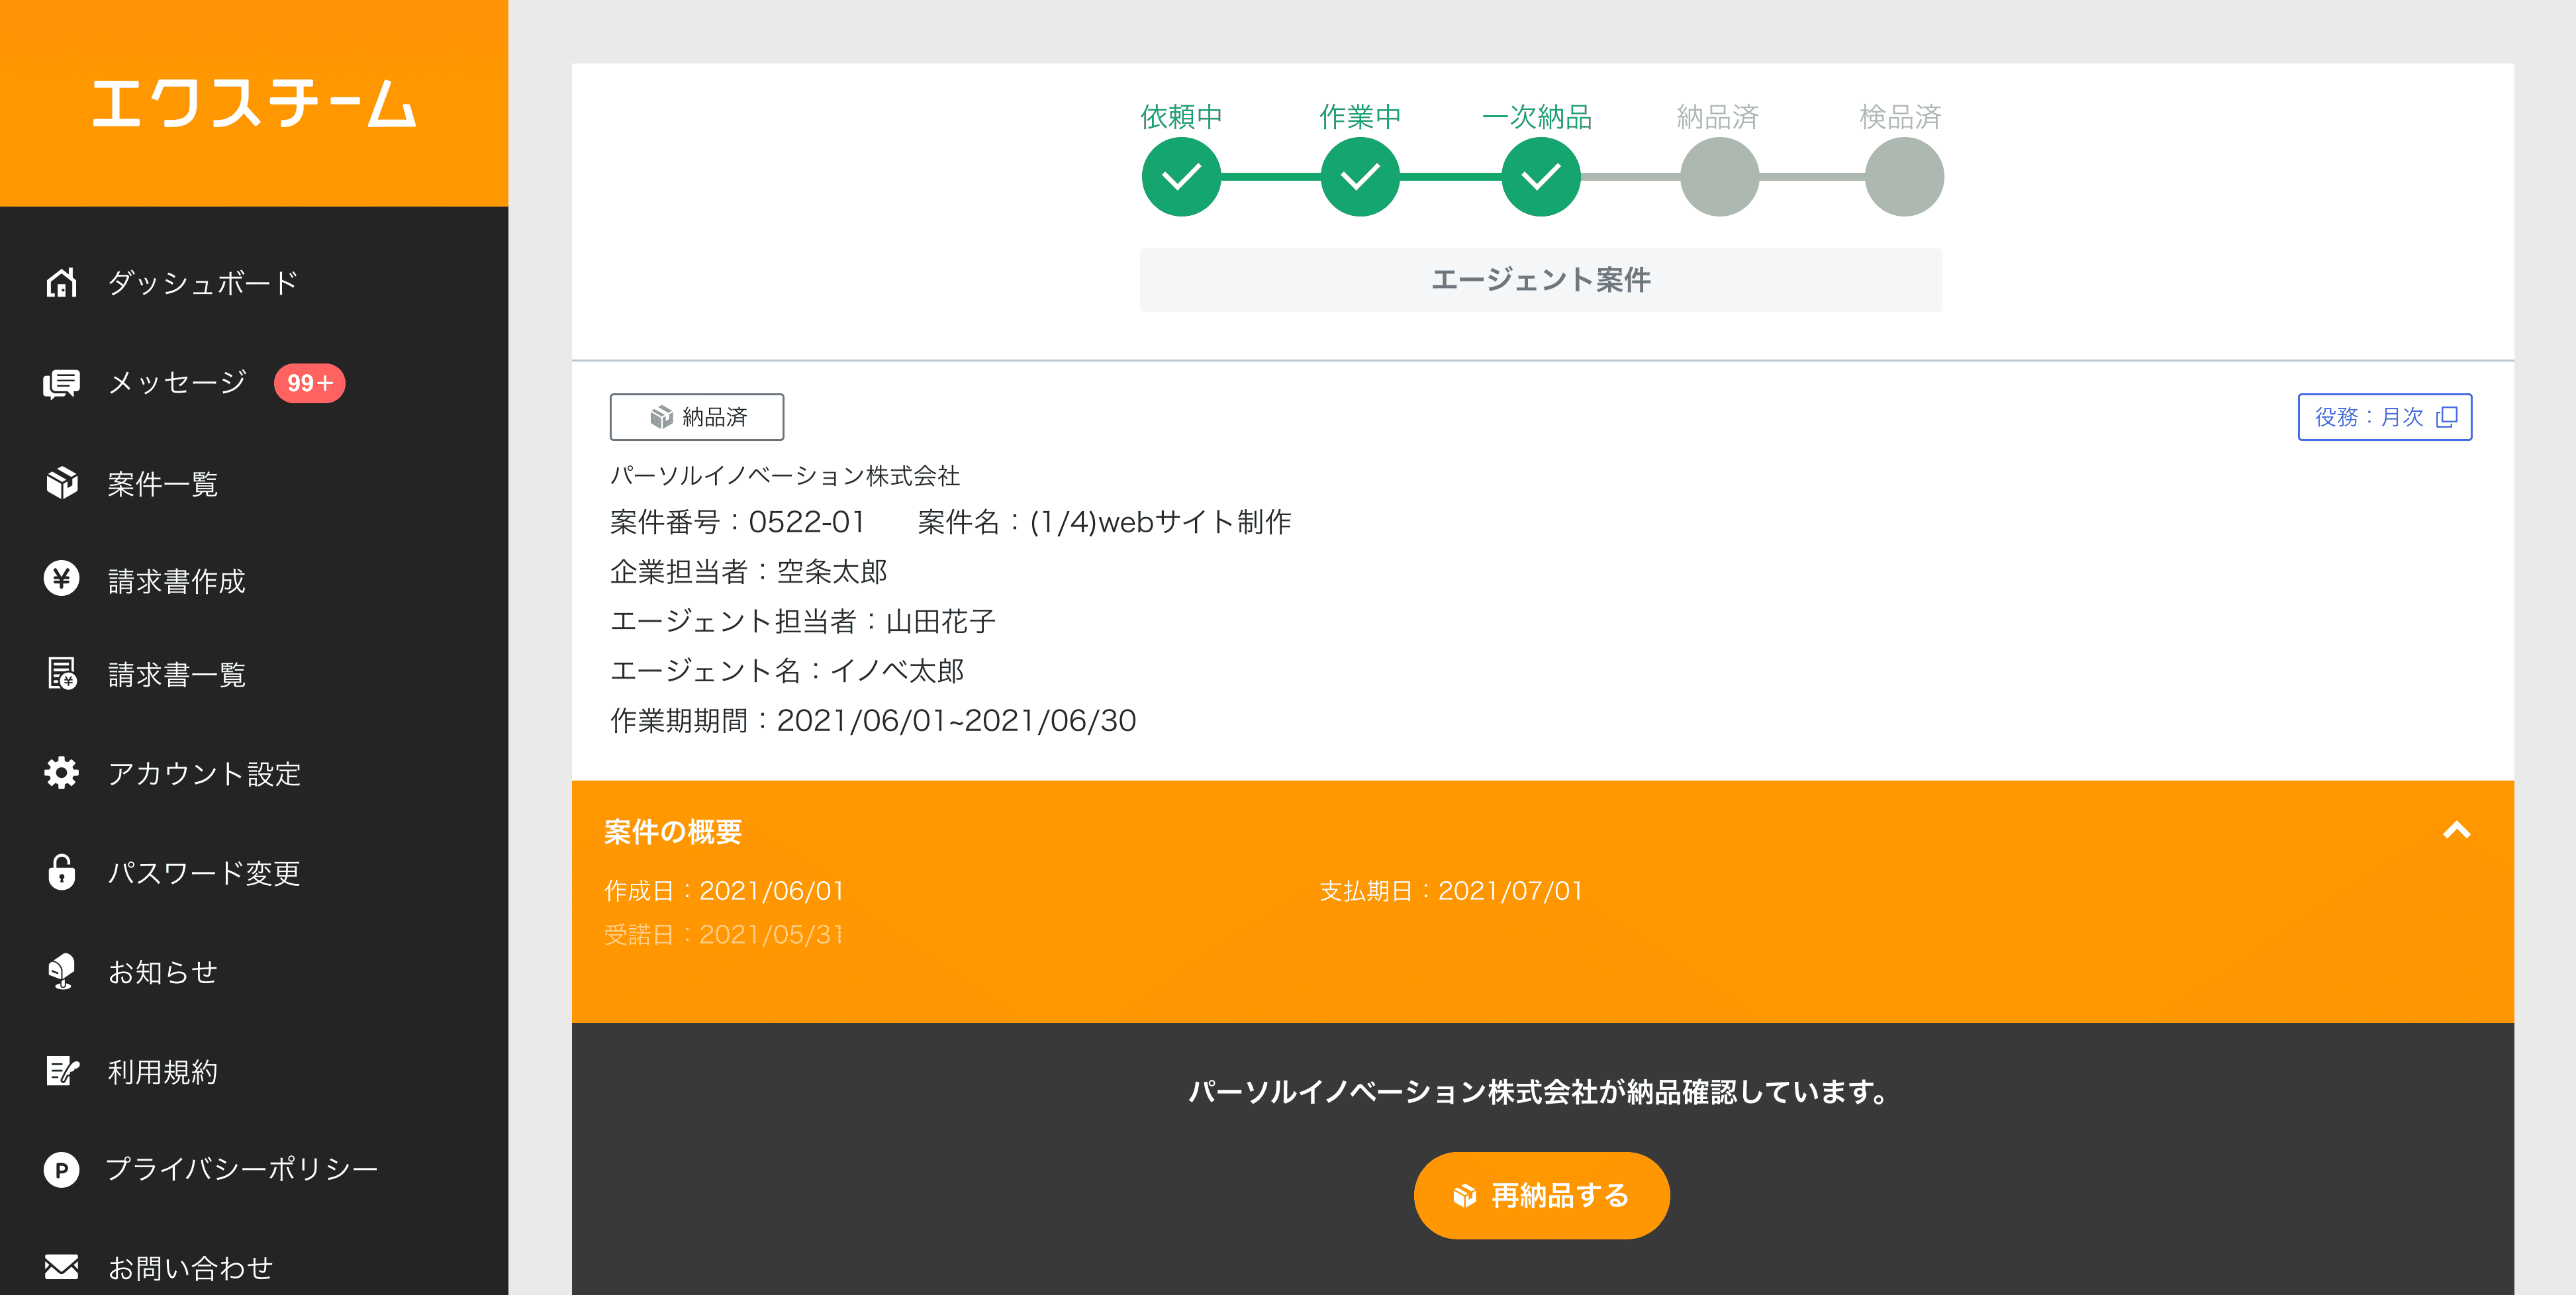Click the パスワード変更 lock icon
Image resolution: width=2576 pixels, height=1295 pixels.
(61, 872)
